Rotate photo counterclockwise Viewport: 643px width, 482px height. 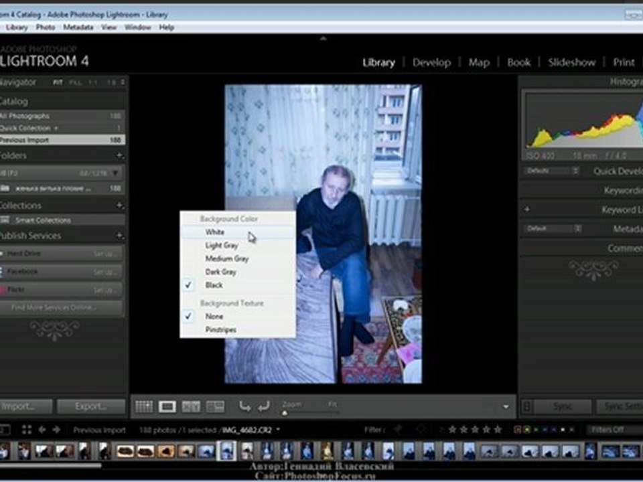tap(244, 406)
